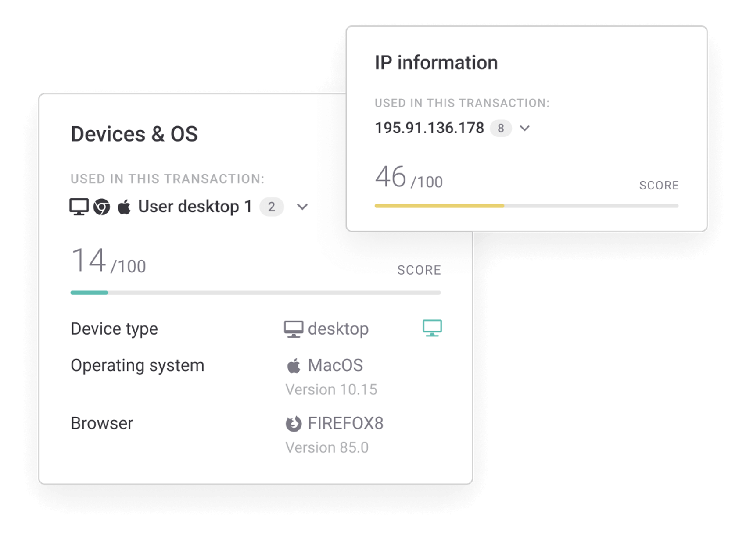Toggle open the device details under User desktop 1
The image size is (746, 536).
click(x=302, y=206)
